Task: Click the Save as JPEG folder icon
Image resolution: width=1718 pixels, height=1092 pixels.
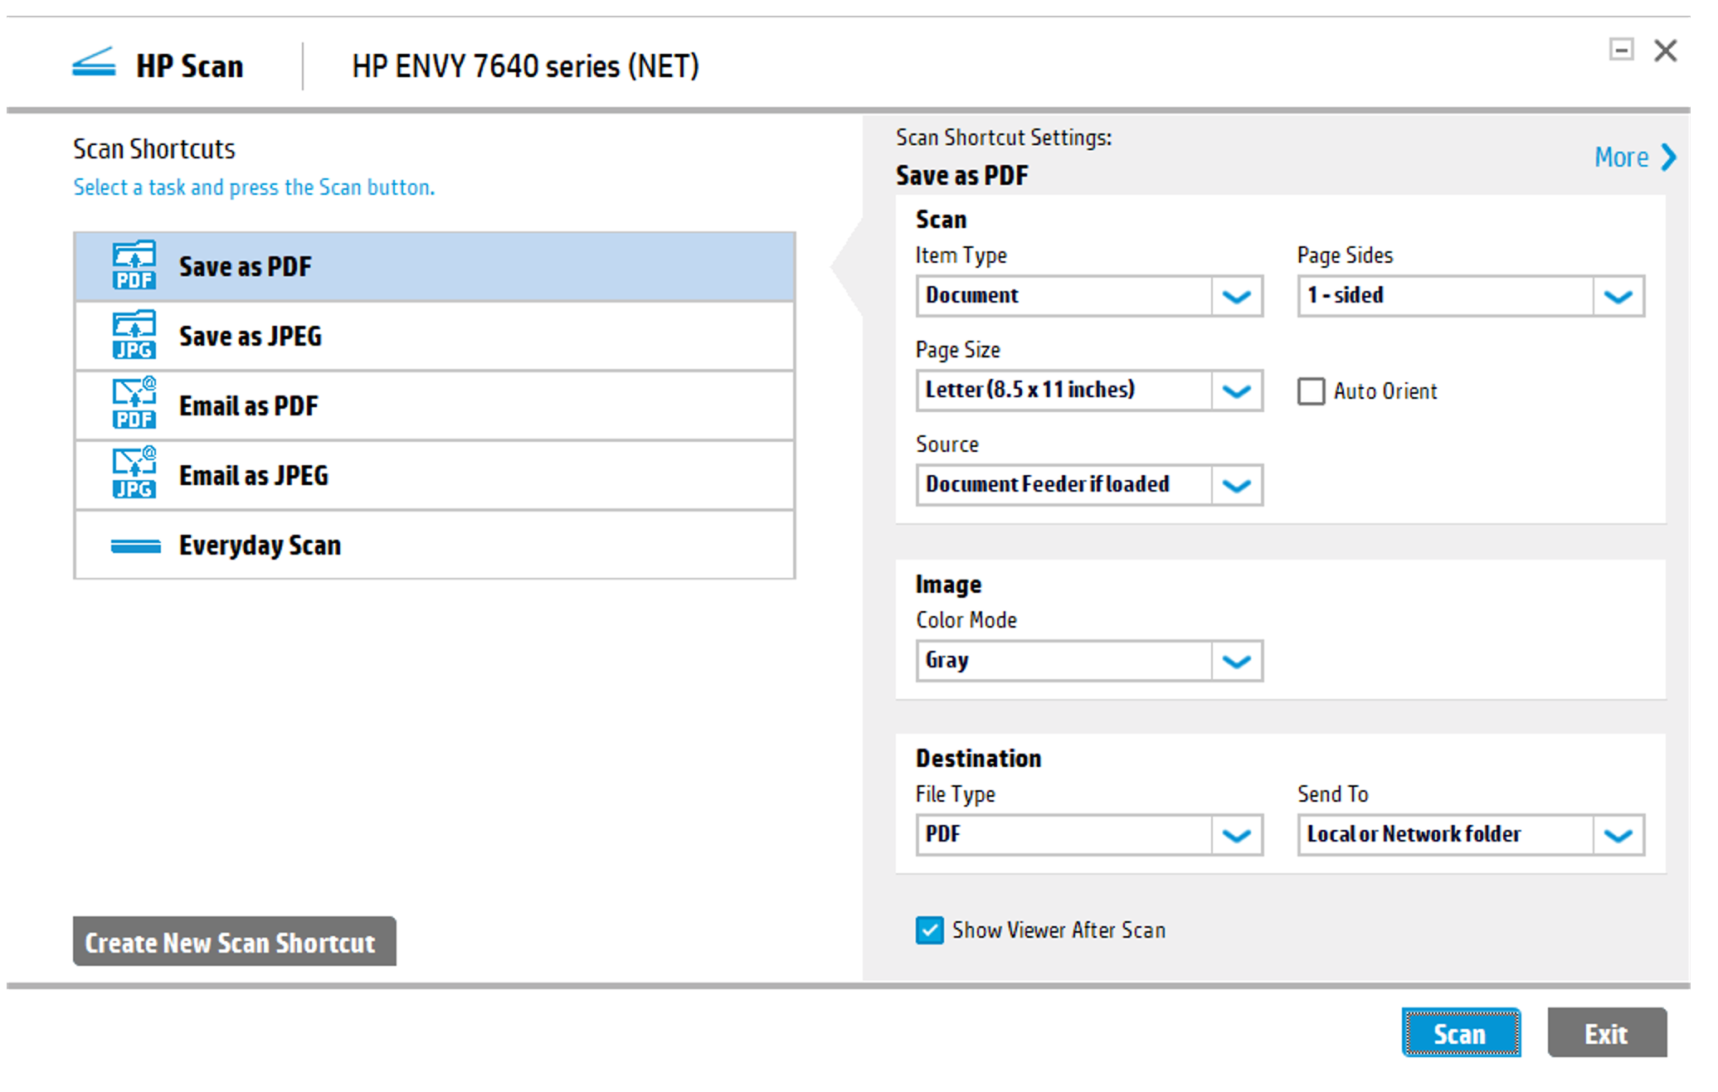Action: pyautogui.click(x=134, y=335)
